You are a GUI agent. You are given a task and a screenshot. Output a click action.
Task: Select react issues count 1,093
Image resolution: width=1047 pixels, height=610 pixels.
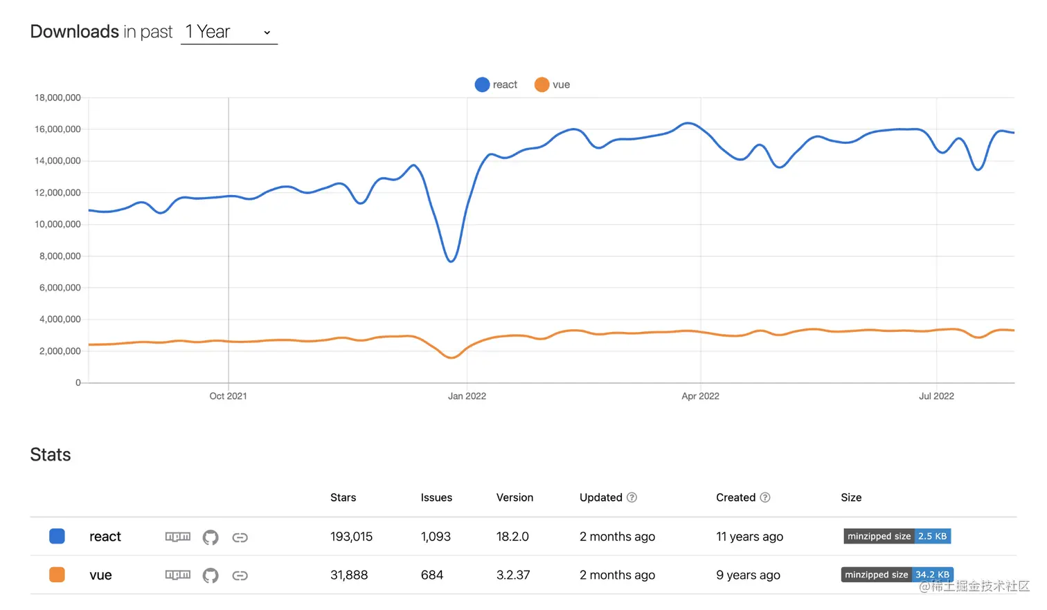point(436,537)
